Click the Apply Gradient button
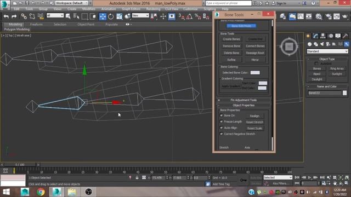The height and width of the screenshot is (197, 351). tap(231, 86)
